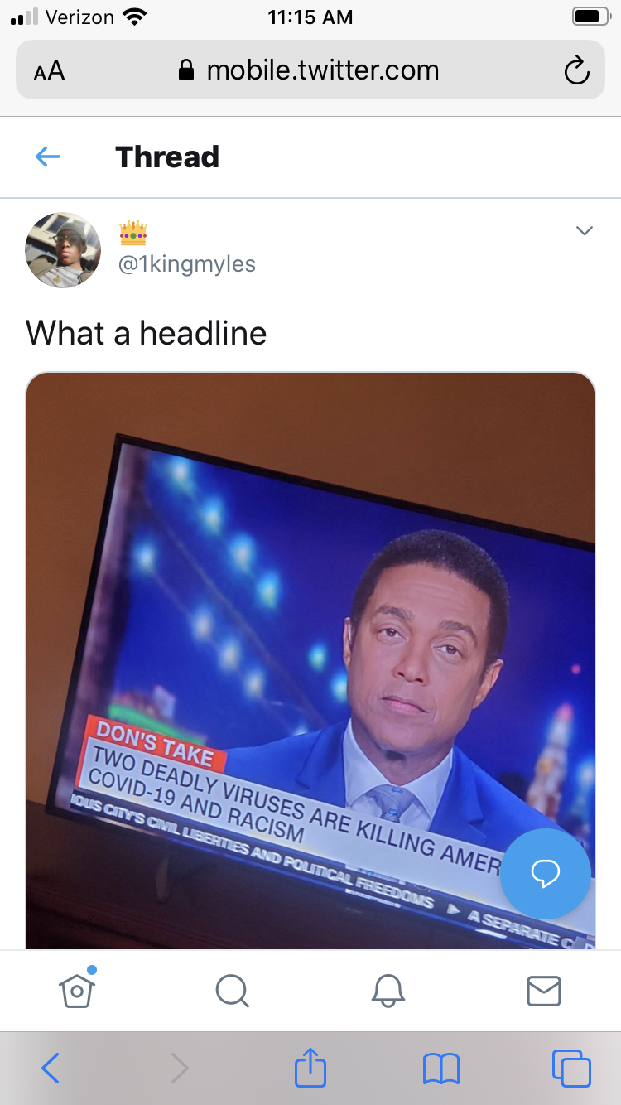Tap the Safari back chevron
The image size is (621, 1105).
point(51,1069)
